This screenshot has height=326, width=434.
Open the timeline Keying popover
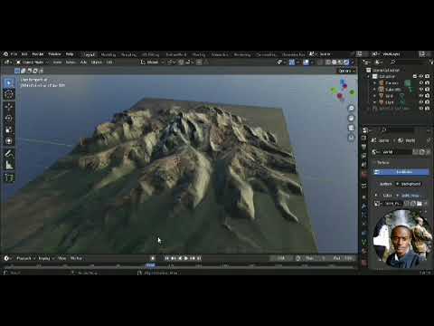(45, 258)
